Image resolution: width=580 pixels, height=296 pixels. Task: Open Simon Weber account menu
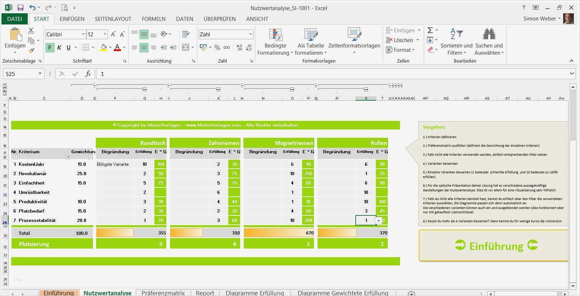(x=542, y=19)
